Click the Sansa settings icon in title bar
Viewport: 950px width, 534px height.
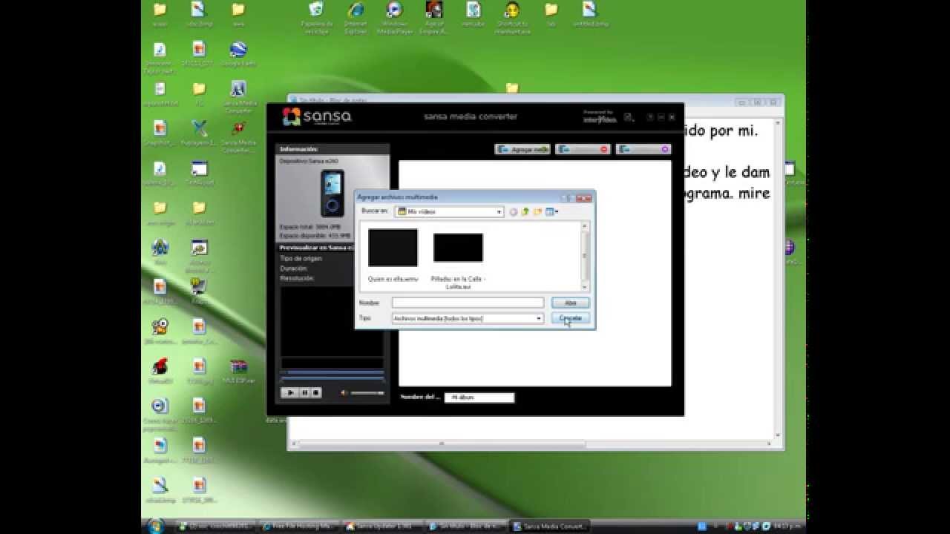[629, 117]
